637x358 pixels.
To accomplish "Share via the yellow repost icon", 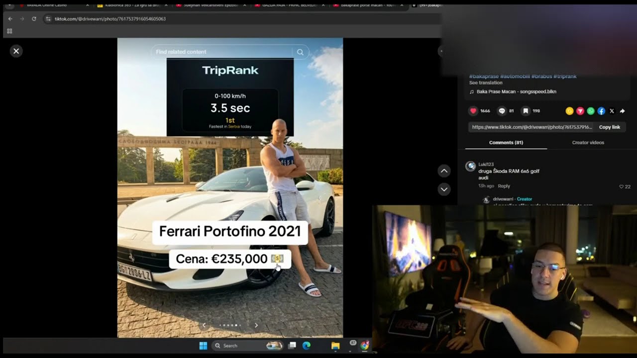I will click(569, 111).
